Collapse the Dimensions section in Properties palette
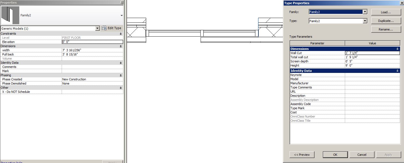 coord(121,46)
